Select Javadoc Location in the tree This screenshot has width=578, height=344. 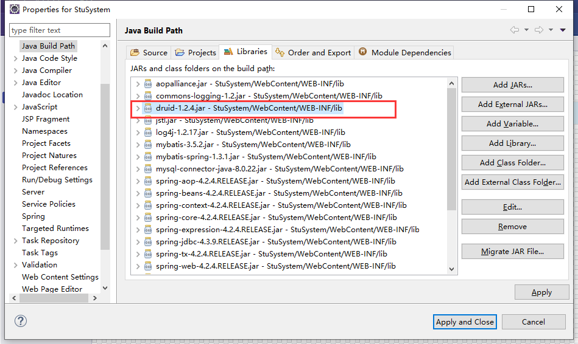tap(52, 95)
